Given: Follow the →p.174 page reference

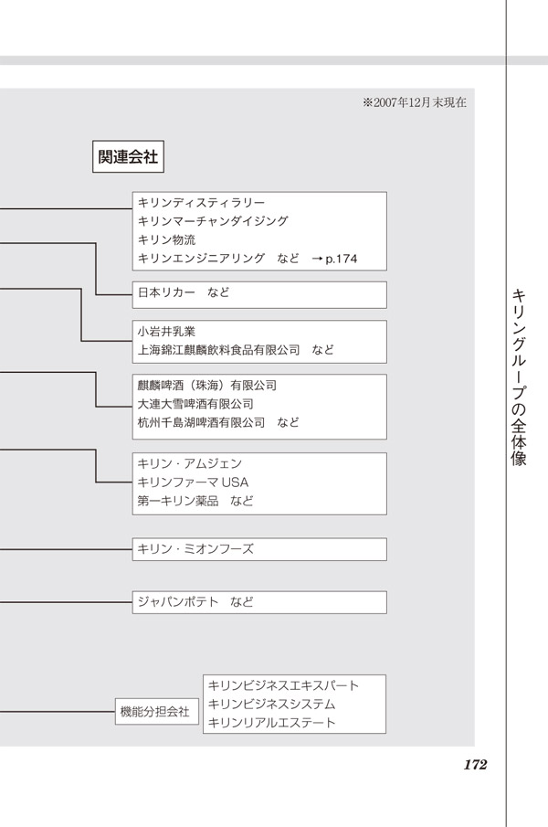Looking at the screenshot, I should (x=334, y=259).
